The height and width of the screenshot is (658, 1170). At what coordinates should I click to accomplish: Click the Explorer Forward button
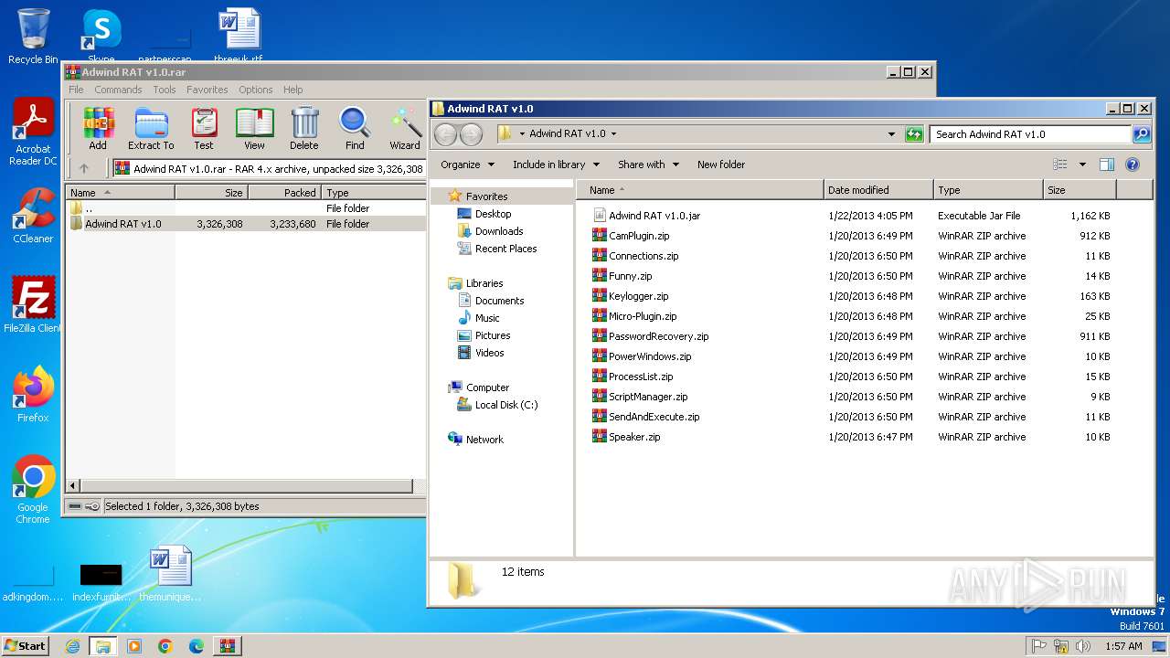[x=471, y=134]
